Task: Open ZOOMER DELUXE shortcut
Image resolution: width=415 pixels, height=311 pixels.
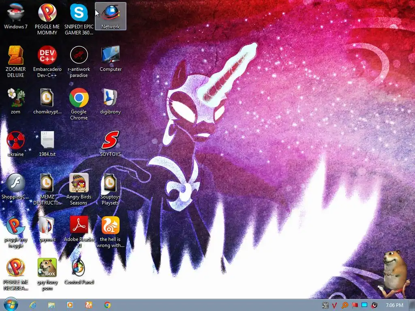Action: pos(16,62)
